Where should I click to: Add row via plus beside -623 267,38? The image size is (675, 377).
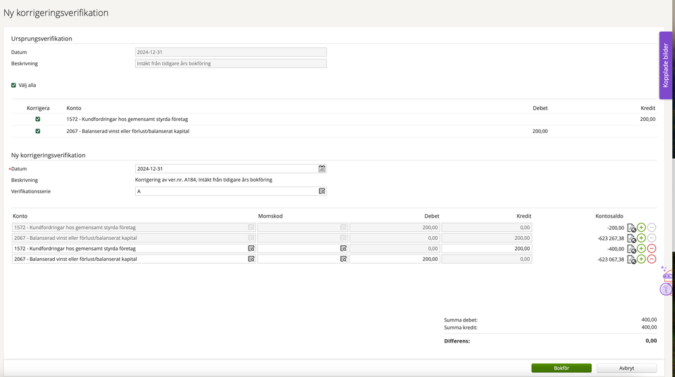tap(641, 238)
